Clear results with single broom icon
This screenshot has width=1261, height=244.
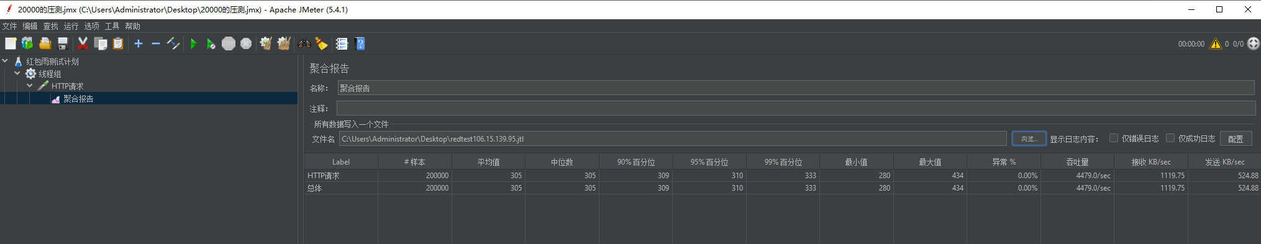[266, 43]
